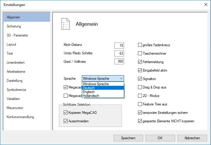Cancel with the Abbrechen button
This screenshot has width=211, height=145.
tap(192, 138)
